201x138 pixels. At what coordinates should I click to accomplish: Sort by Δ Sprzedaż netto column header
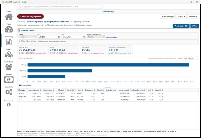pyautogui.click(x=137, y=90)
